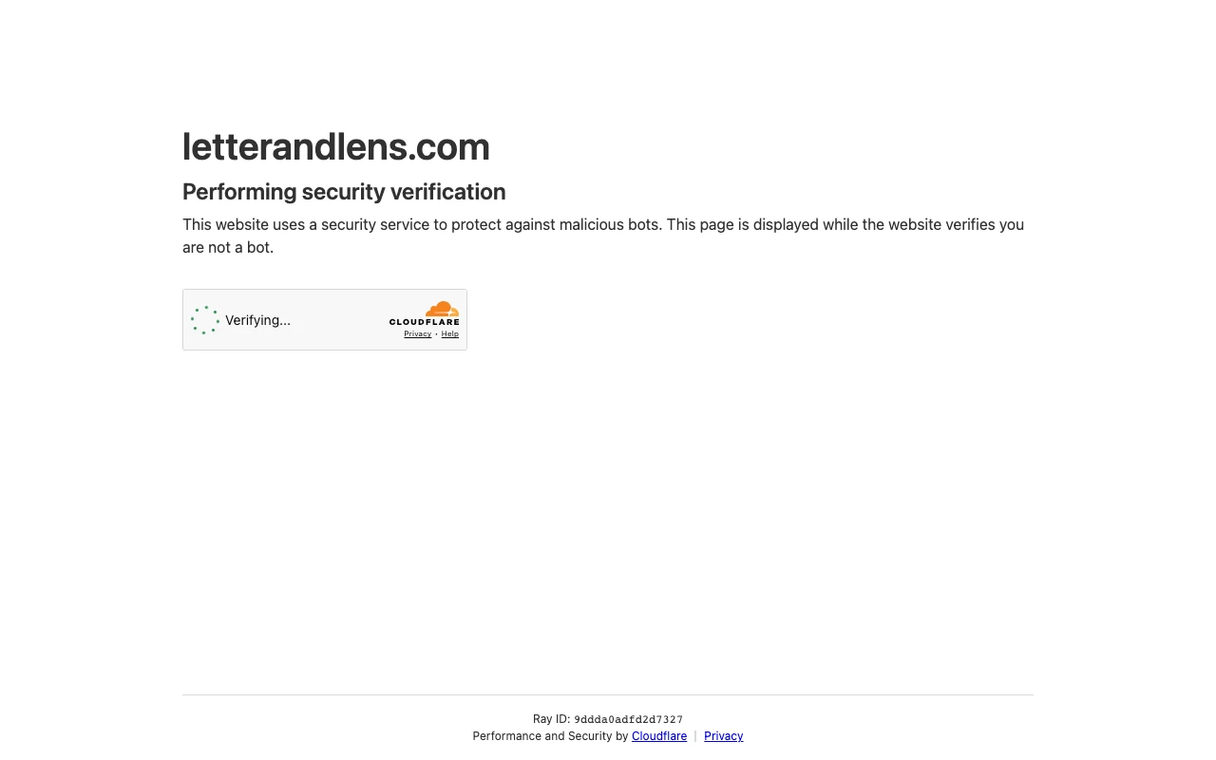Image resolution: width=1216 pixels, height=760 pixels.
Task: Click the empty middle area of the verification widget
Action: coord(339,320)
